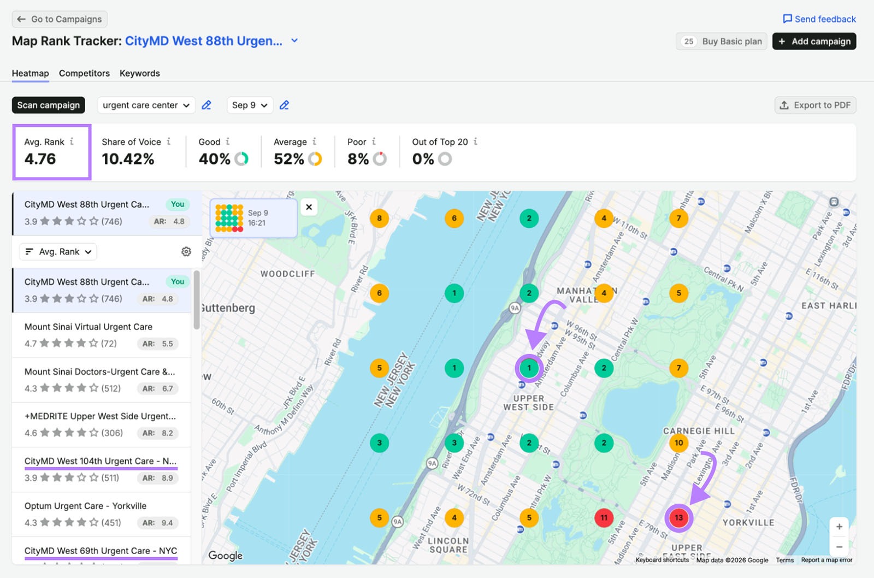Viewport: 874px width, 578px height.
Task: Click the Poor 8% donut chart
Action: [380, 159]
